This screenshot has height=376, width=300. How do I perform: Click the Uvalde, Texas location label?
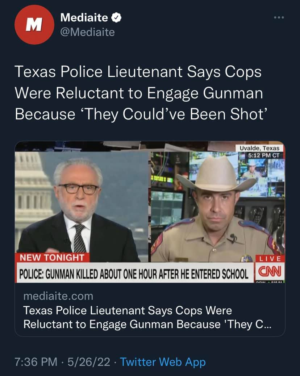click(x=259, y=148)
